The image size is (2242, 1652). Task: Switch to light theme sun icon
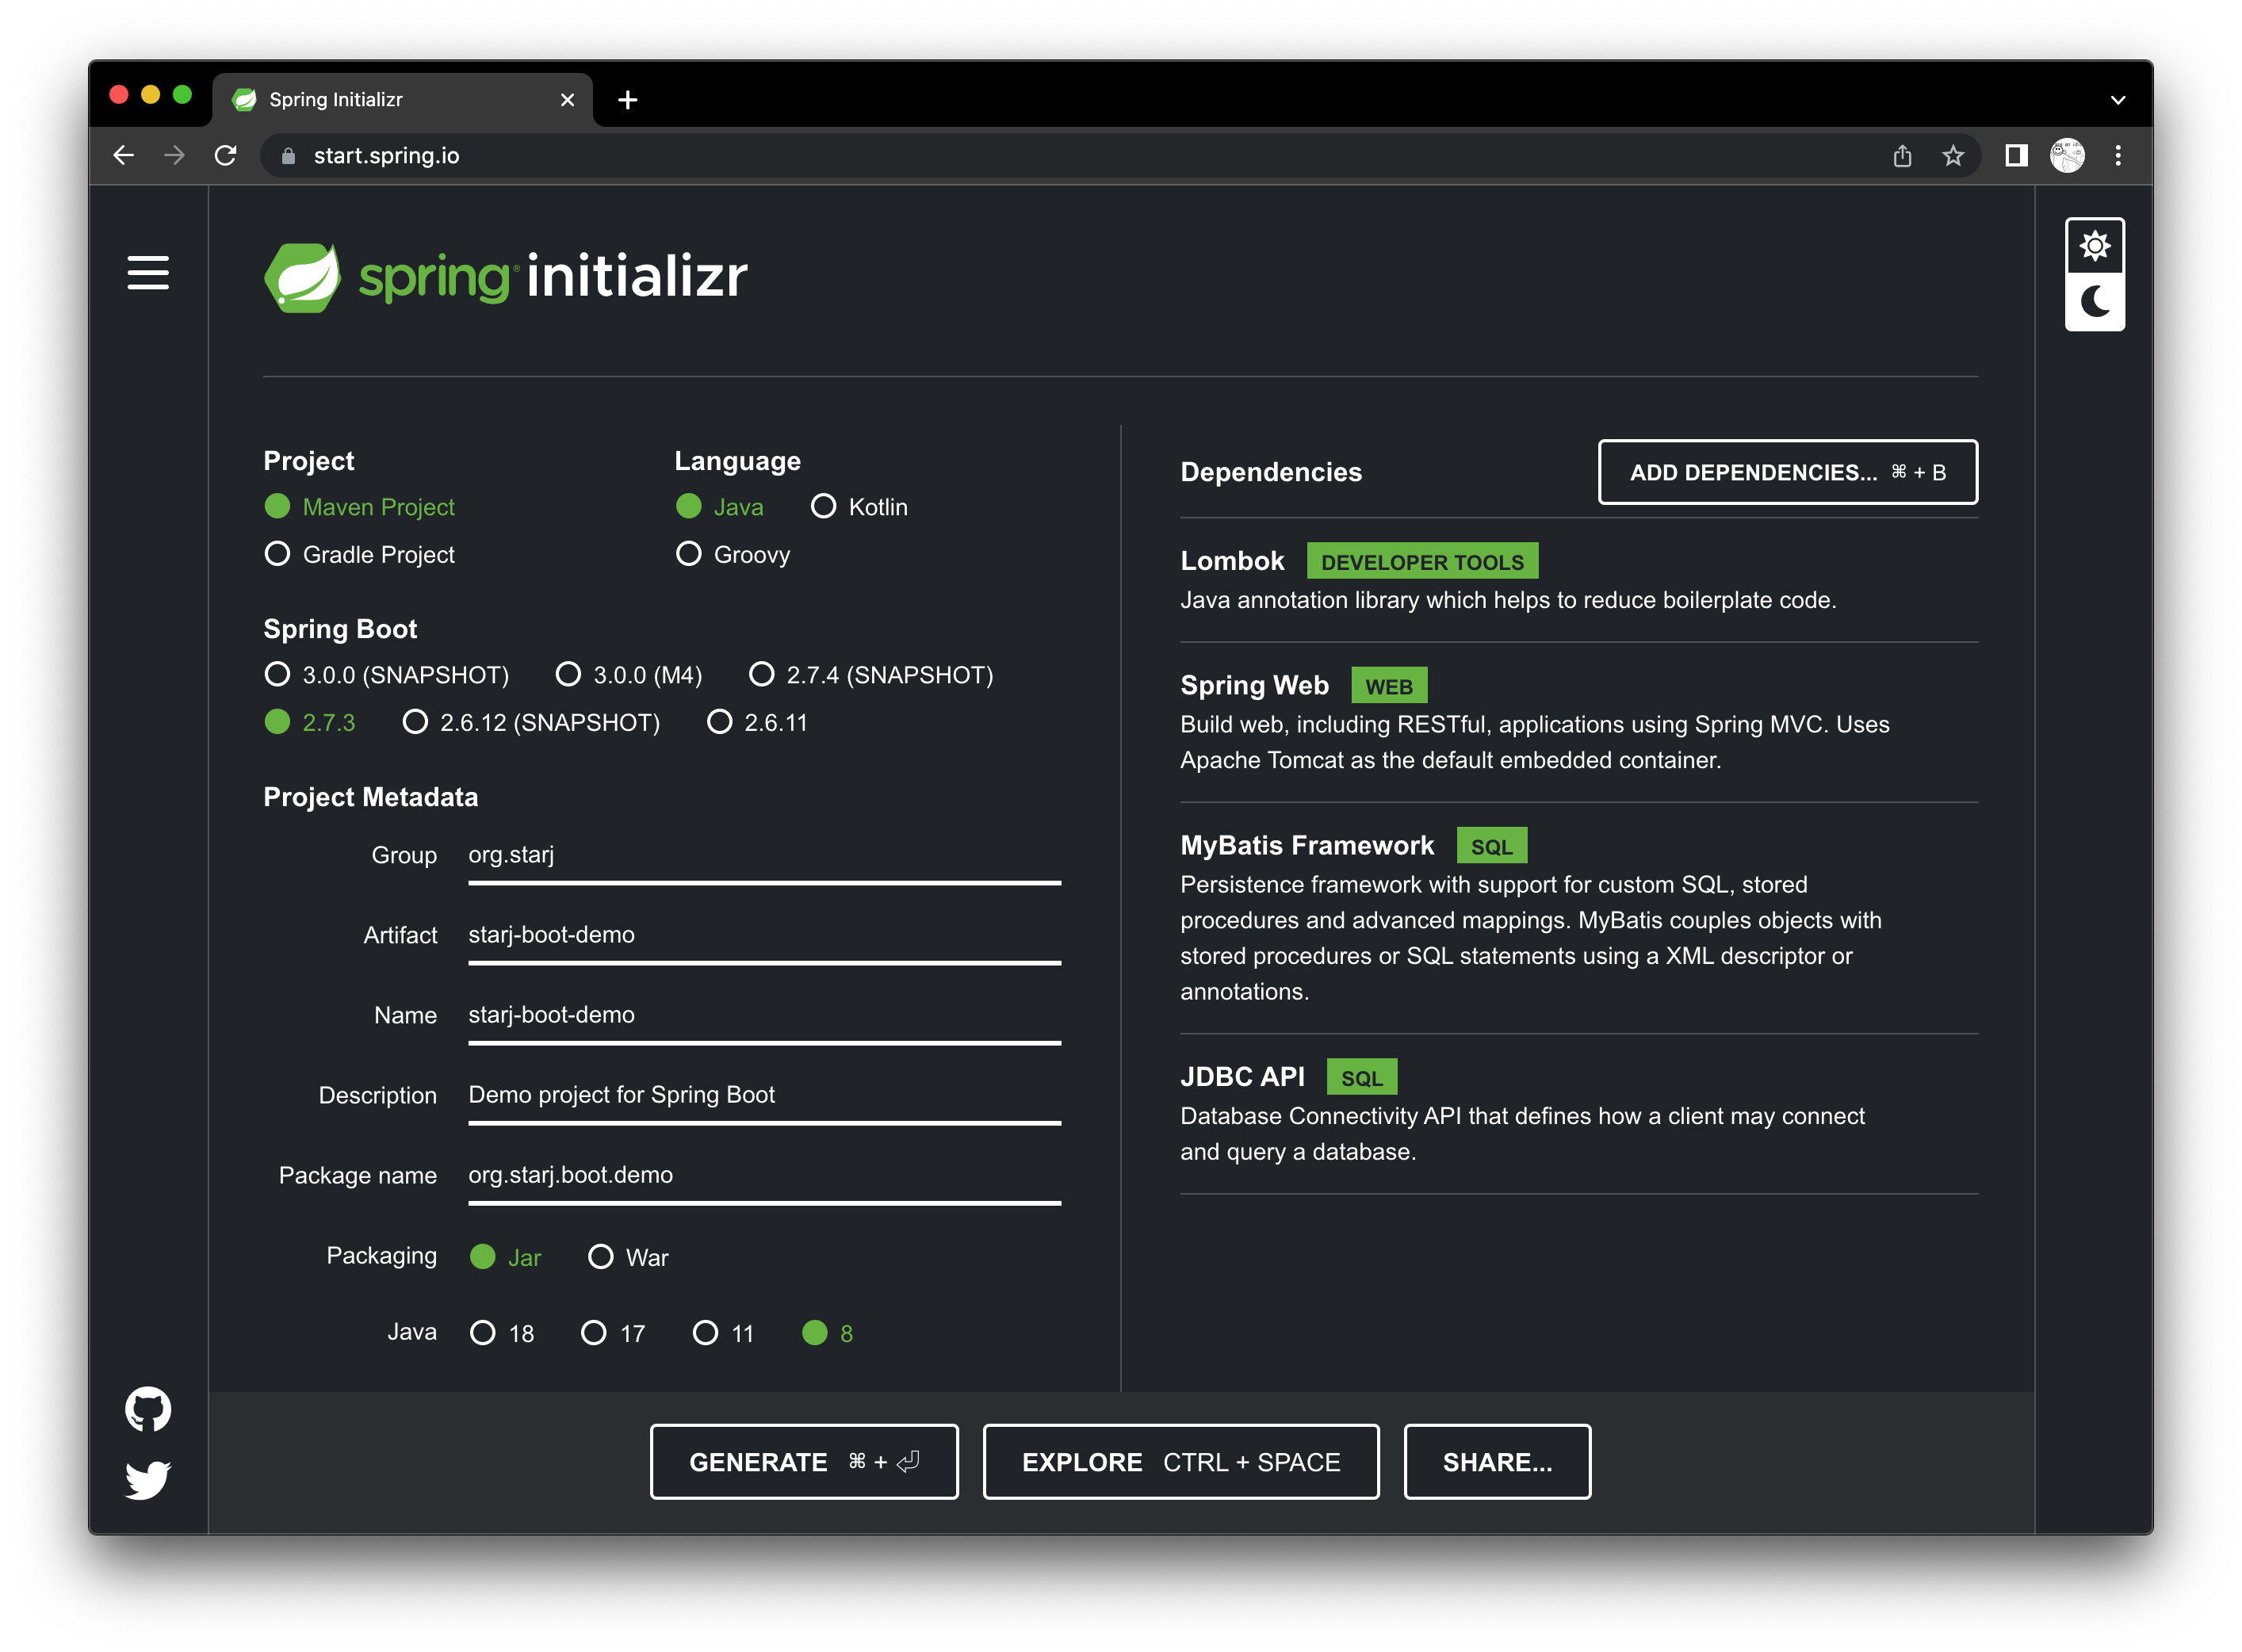[x=2094, y=246]
